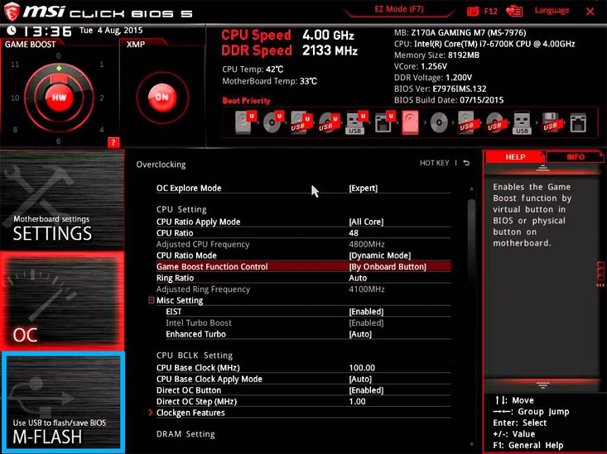
Task: Click the BIOS Ver E7976IMS.132 text
Action: pos(441,89)
